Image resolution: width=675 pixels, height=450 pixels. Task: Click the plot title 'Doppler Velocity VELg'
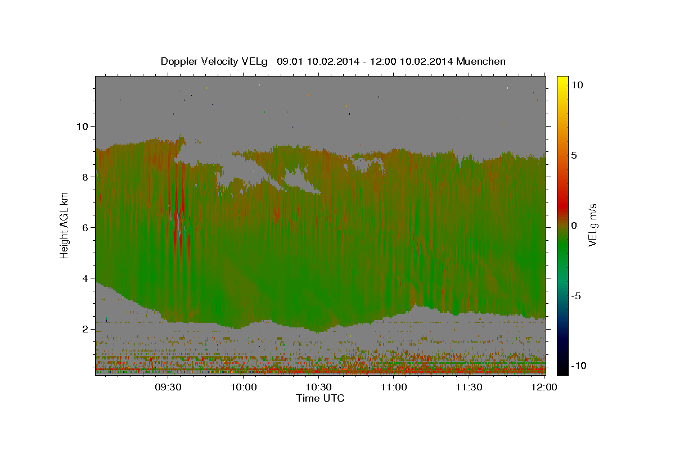(x=215, y=61)
